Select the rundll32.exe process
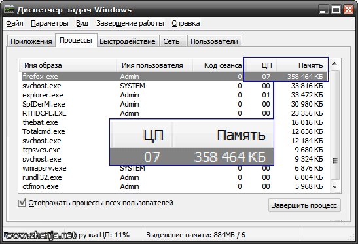358x244 pixels. 175,177
